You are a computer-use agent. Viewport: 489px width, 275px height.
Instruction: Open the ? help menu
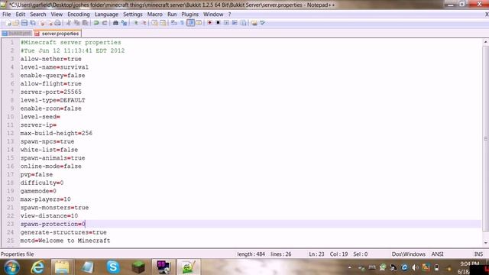click(229, 15)
